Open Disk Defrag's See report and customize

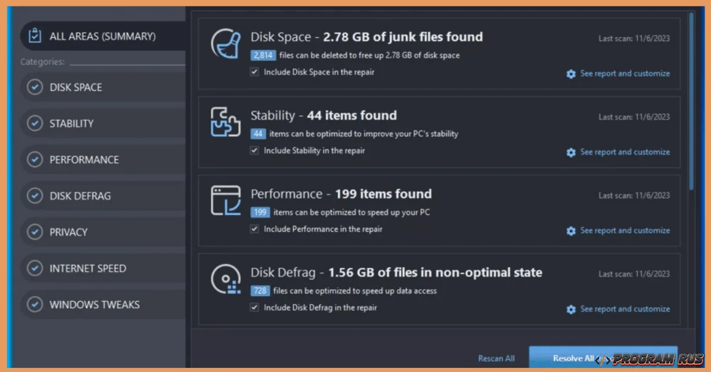[624, 309]
